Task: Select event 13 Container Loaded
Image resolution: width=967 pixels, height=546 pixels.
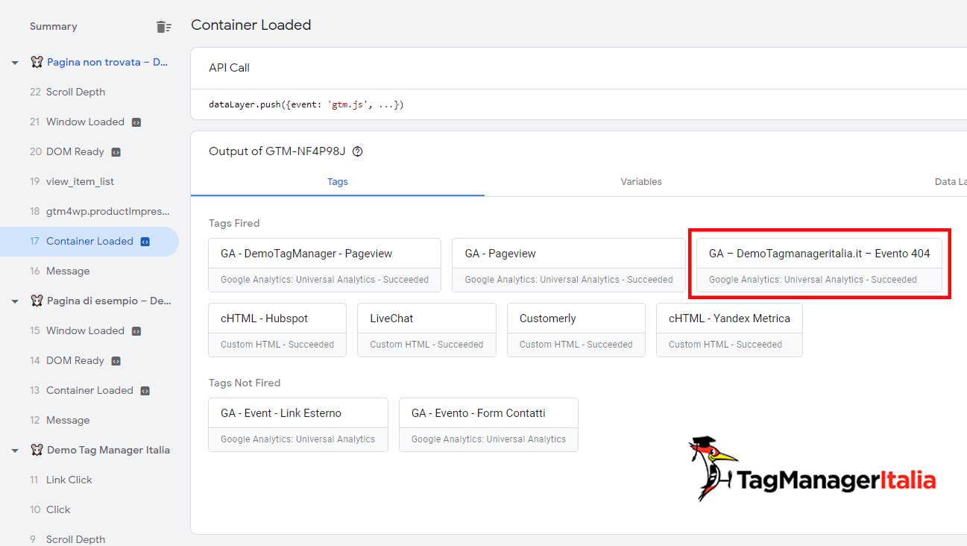Action: (89, 390)
